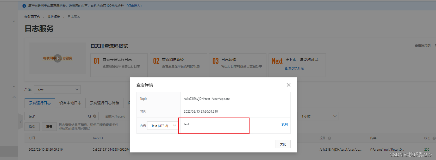This screenshot has height=160, width=436.
Task: Click the 物联网平台 breadcrumb
Action: [x=32, y=17]
